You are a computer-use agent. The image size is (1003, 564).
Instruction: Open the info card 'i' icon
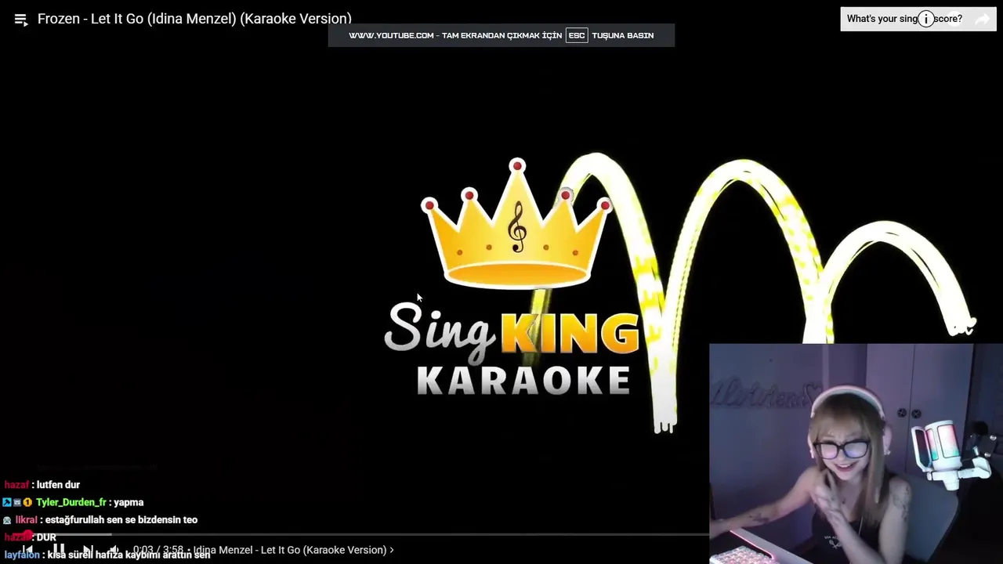(x=926, y=19)
